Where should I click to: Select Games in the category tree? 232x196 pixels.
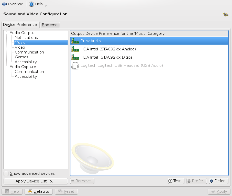coord(21,57)
